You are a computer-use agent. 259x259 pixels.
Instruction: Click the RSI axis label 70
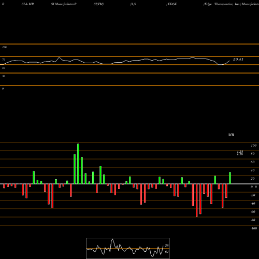[4, 60]
